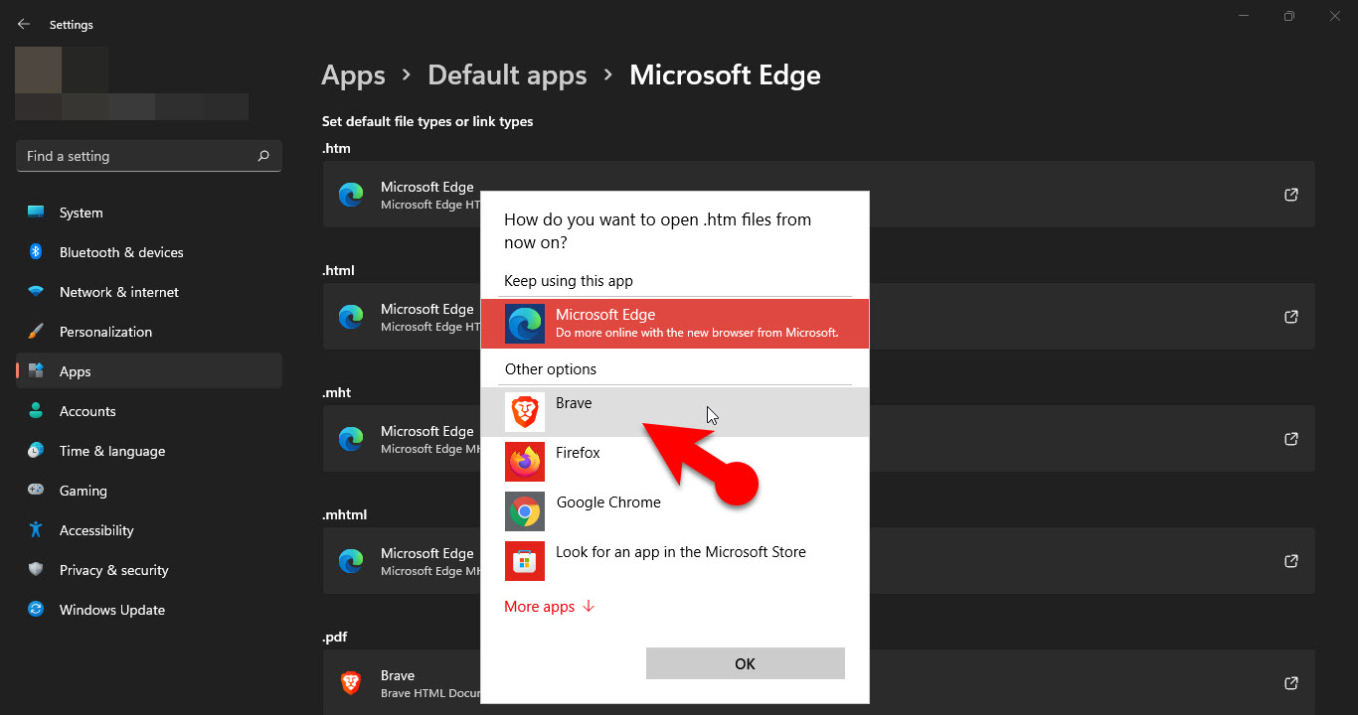Screen dimensions: 1358x715
Task: Go to Network & internet settings
Action: 149,292
